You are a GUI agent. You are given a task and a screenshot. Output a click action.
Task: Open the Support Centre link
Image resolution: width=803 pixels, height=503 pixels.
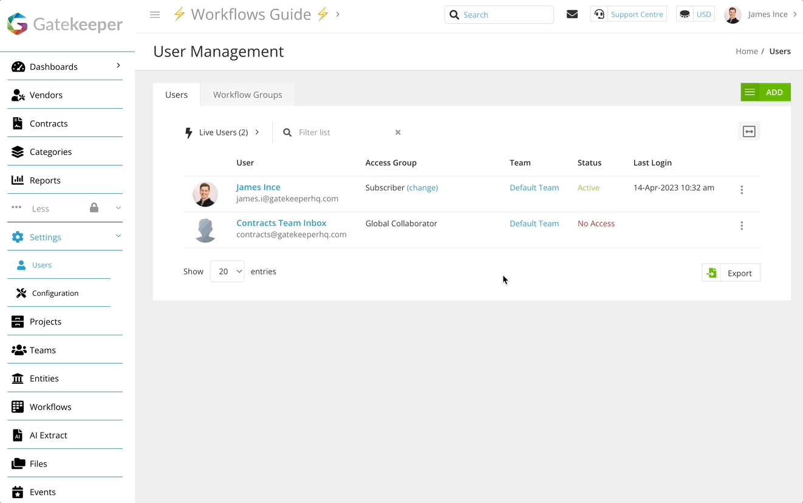pyautogui.click(x=637, y=15)
